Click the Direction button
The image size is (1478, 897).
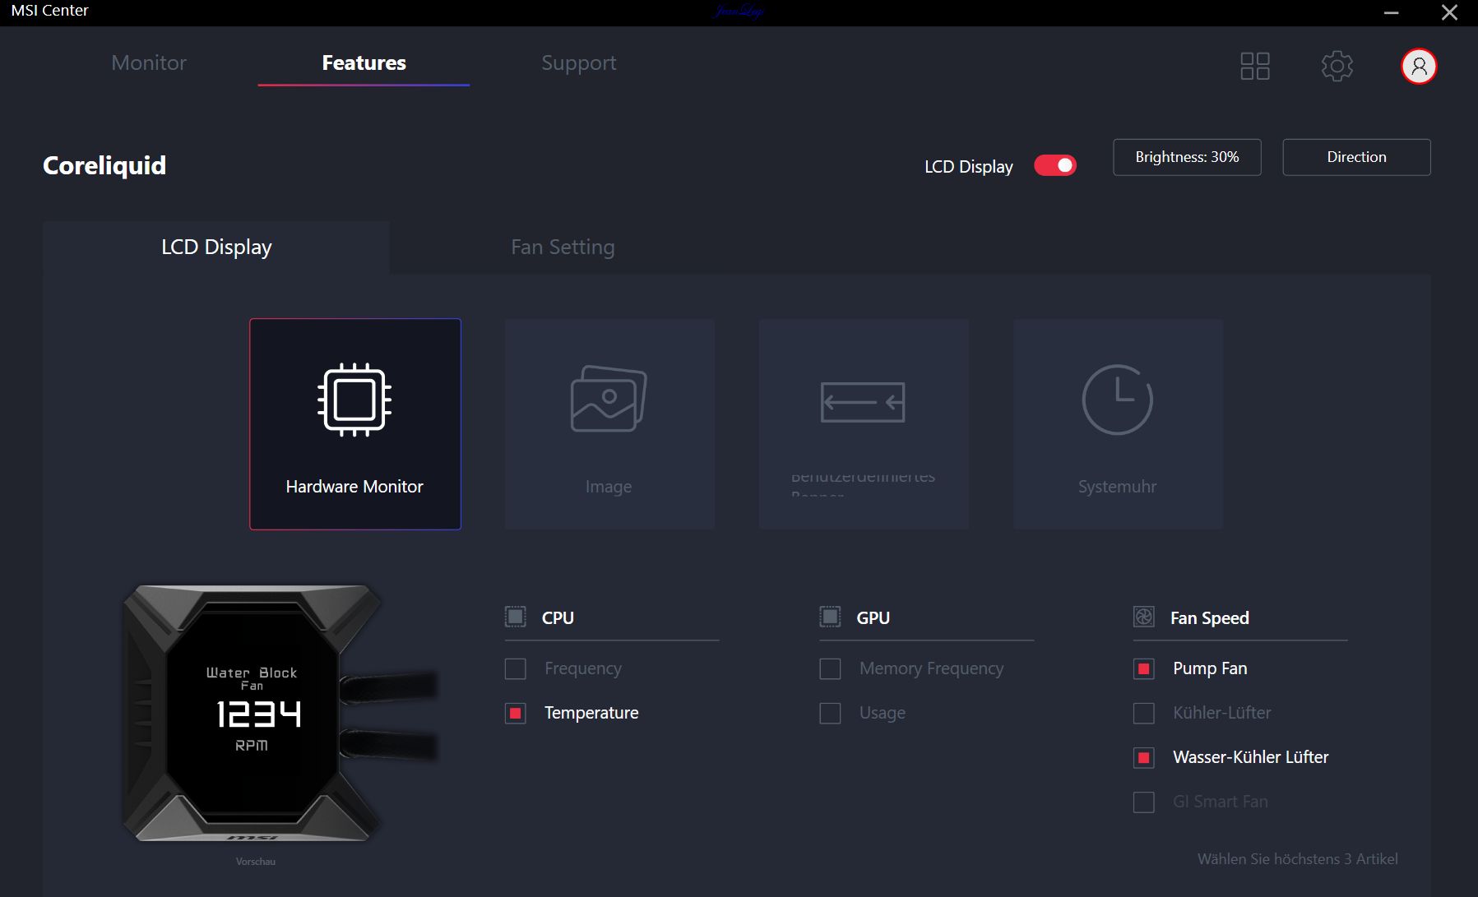click(x=1356, y=157)
